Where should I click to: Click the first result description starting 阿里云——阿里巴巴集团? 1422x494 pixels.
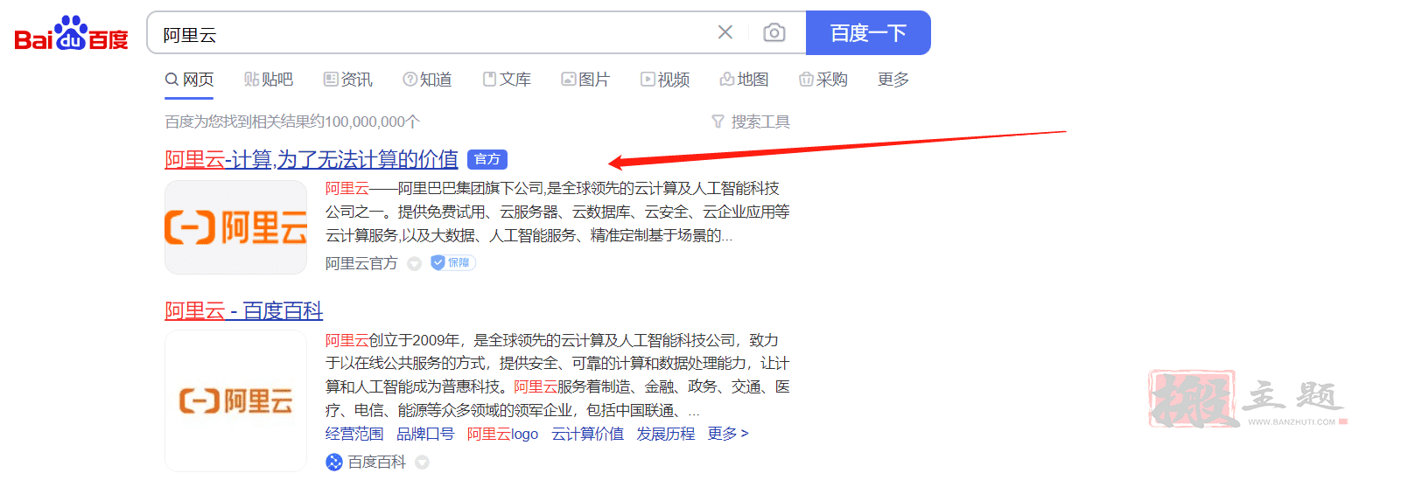(557, 212)
